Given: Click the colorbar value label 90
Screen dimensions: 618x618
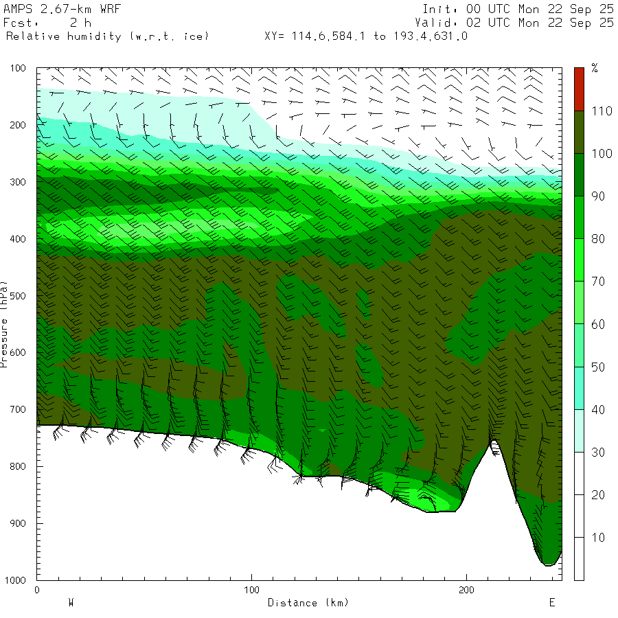Looking at the screenshot, I should (598, 196).
